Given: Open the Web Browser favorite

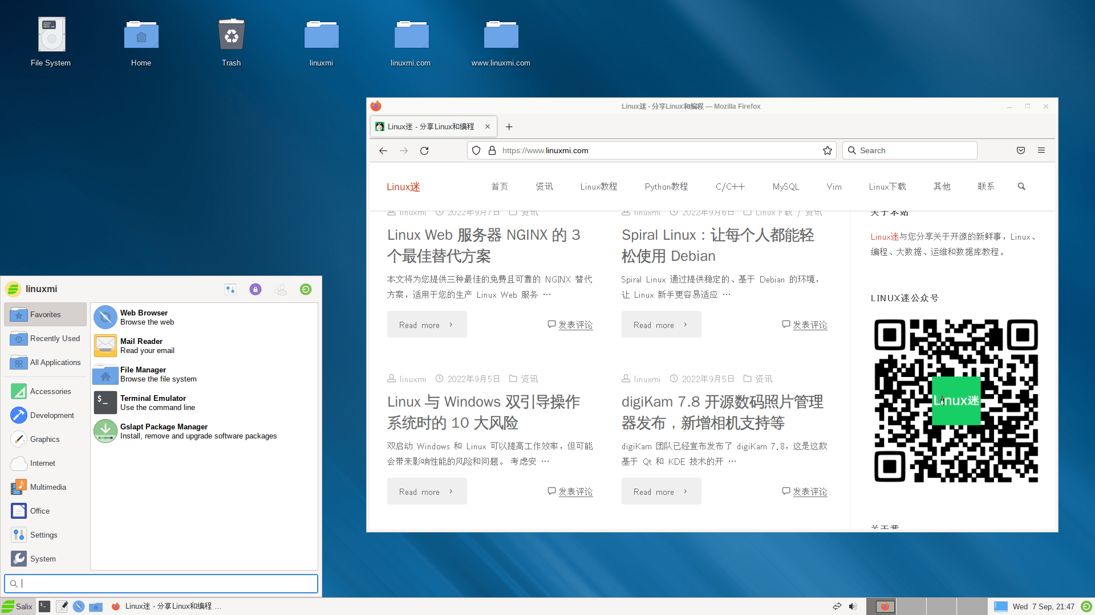Looking at the screenshot, I should (x=144, y=317).
